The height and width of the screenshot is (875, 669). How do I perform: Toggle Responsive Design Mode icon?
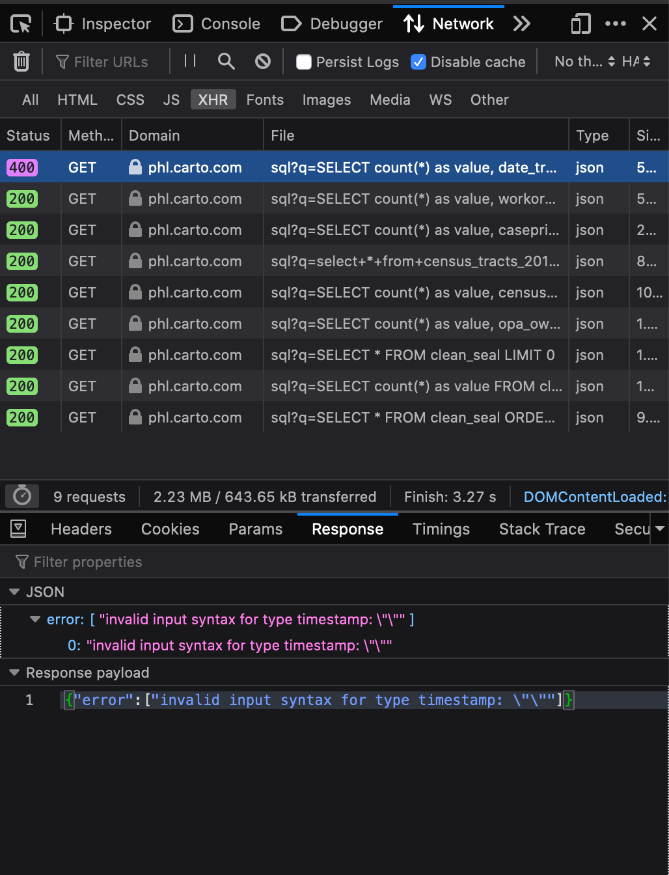(580, 24)
